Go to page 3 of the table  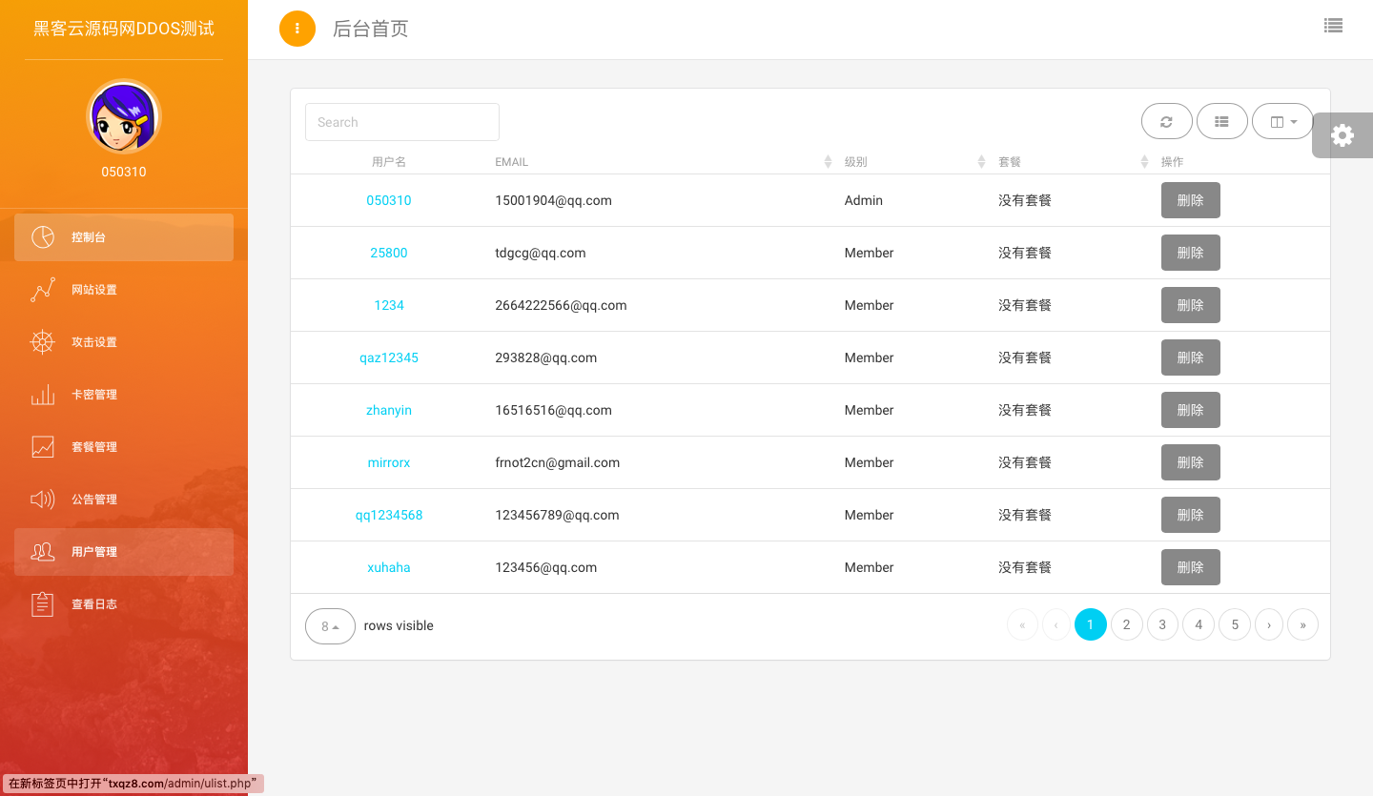[1162, 624]
